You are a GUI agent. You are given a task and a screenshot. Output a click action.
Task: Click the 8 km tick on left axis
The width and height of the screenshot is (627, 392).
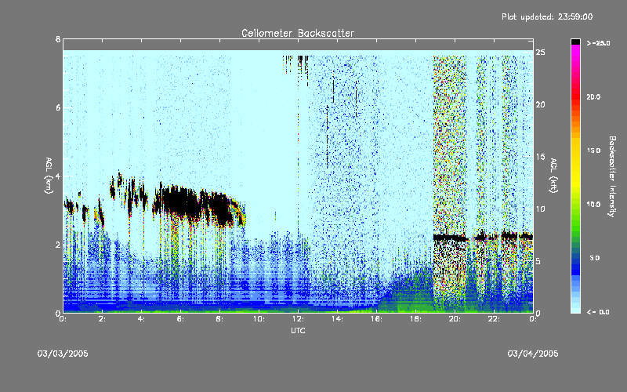point(58,39)
